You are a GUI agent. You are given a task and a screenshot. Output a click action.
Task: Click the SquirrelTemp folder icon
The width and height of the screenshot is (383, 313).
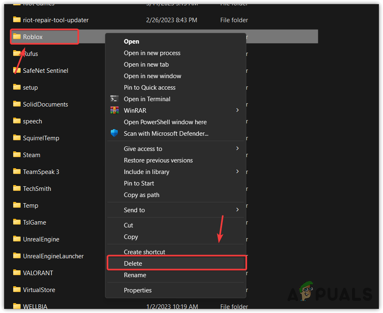pos(16,138)
